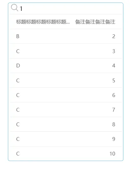Select row D with value 4

click(66, 66)
